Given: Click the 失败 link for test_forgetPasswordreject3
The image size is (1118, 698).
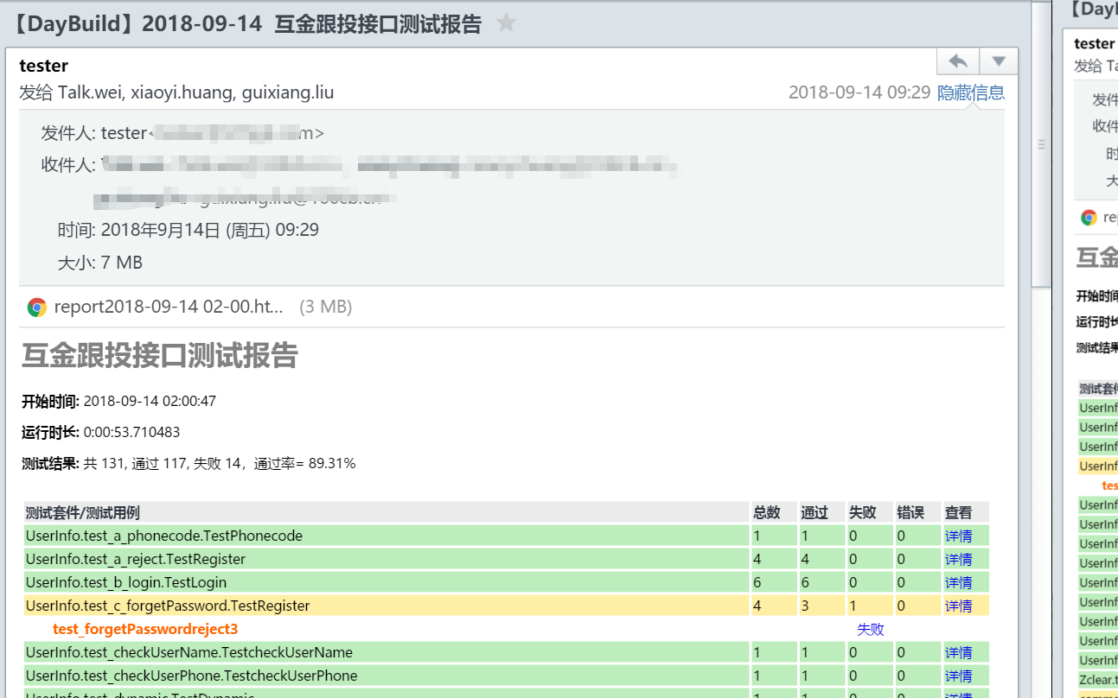Looking at the screenshot, I should coord(870,629).
